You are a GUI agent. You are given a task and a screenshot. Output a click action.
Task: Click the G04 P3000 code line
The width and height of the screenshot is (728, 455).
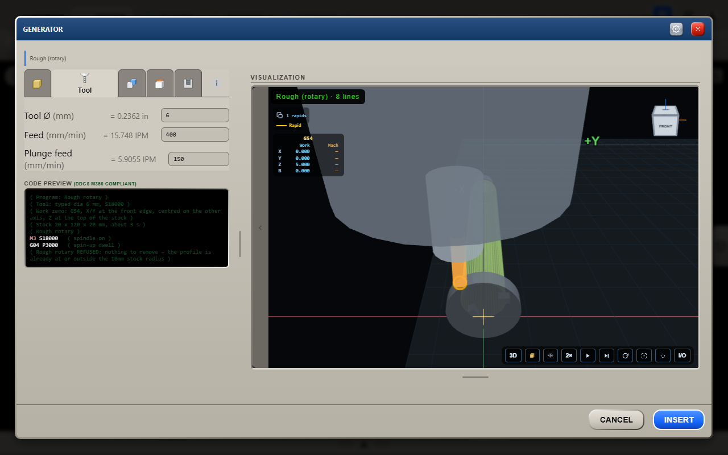(44, 245)
